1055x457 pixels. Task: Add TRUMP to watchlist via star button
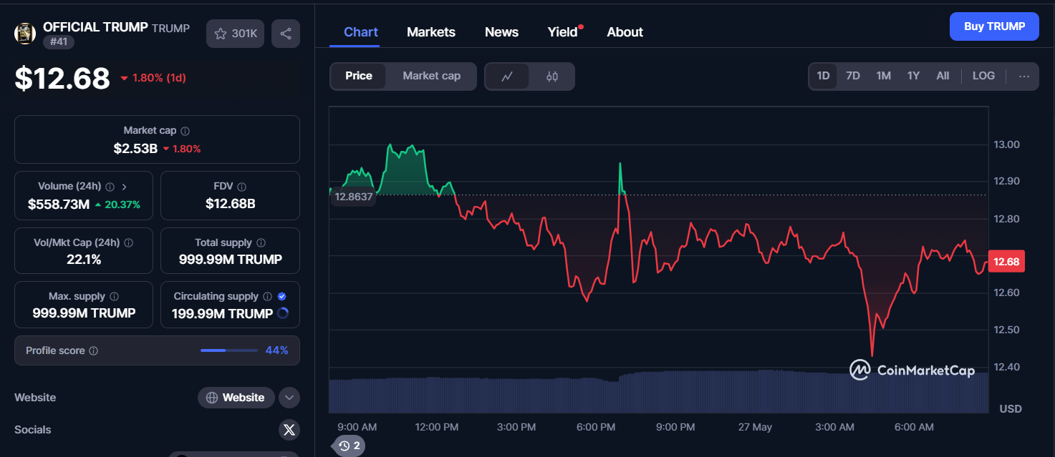[x=236, y=34]
